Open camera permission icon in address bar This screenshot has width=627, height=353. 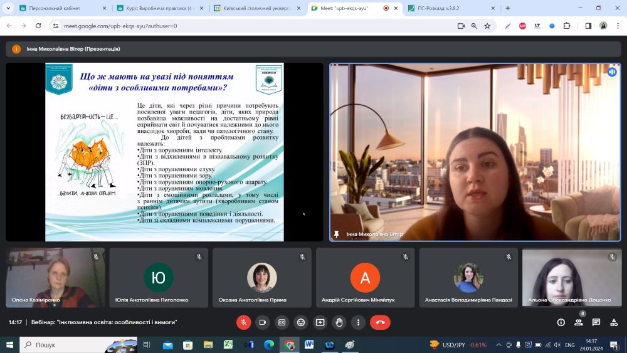tap(461, 26)
